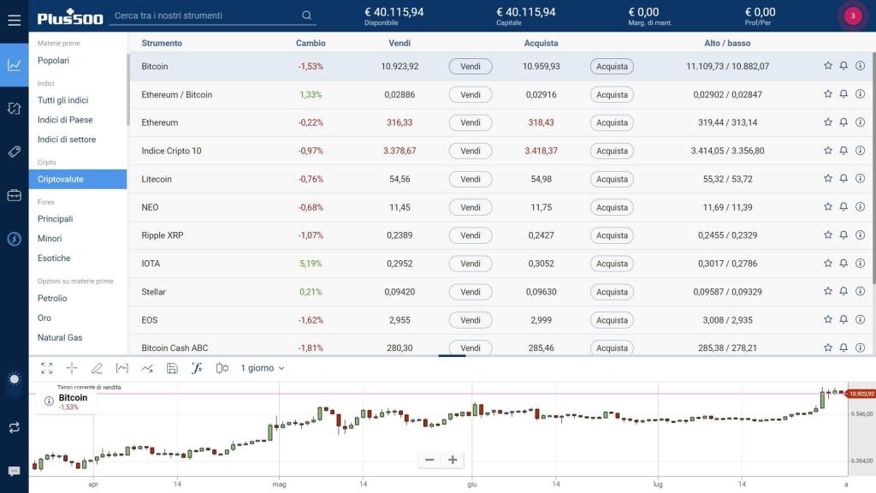This screenshot has width=876, height=493.
Task: Click the Plus500 logo
Action: click(x=70, y=17)
